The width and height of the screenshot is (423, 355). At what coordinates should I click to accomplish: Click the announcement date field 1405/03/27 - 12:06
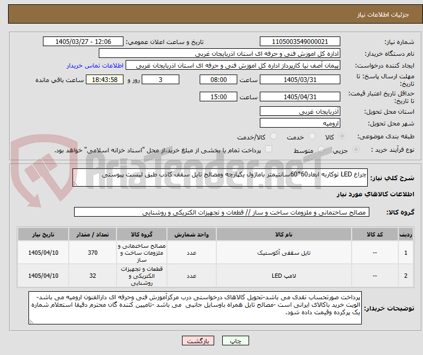83,41
